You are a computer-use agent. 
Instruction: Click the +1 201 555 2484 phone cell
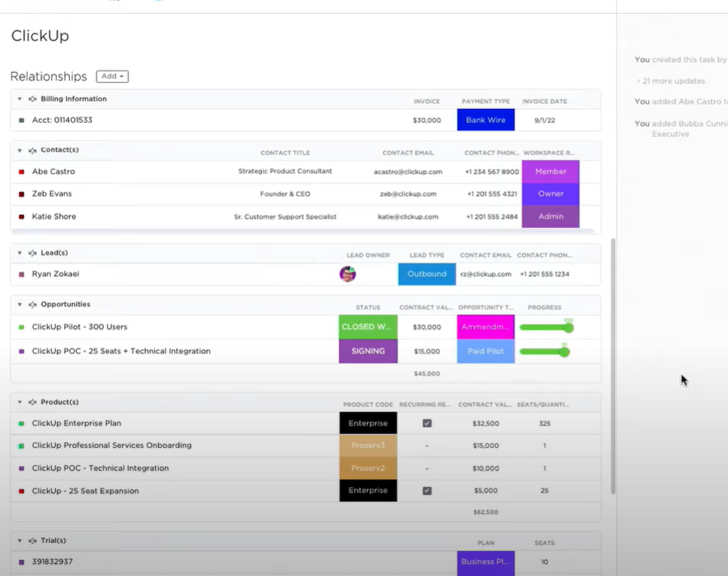[x=491, y=217]
